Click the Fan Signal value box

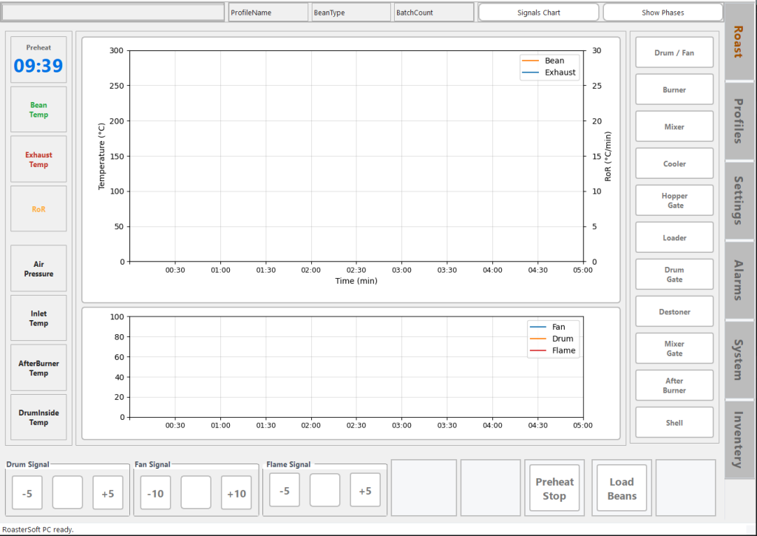coord(196,492)
